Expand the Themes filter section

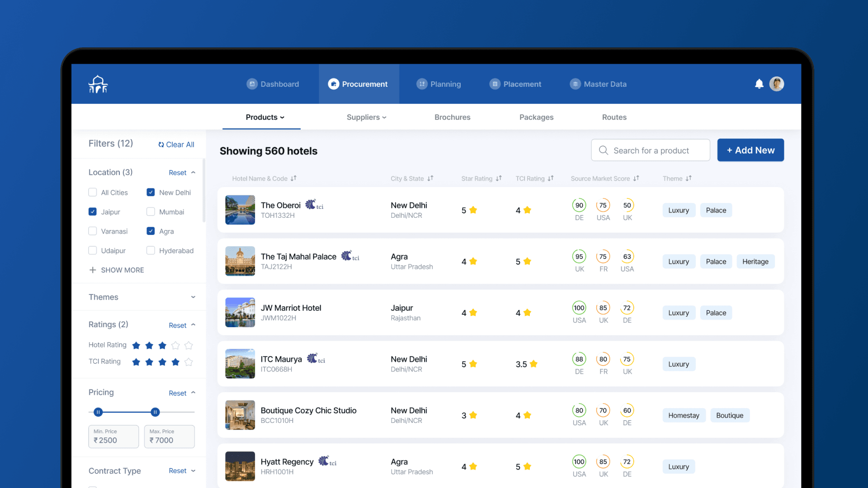tap(193, 297)
